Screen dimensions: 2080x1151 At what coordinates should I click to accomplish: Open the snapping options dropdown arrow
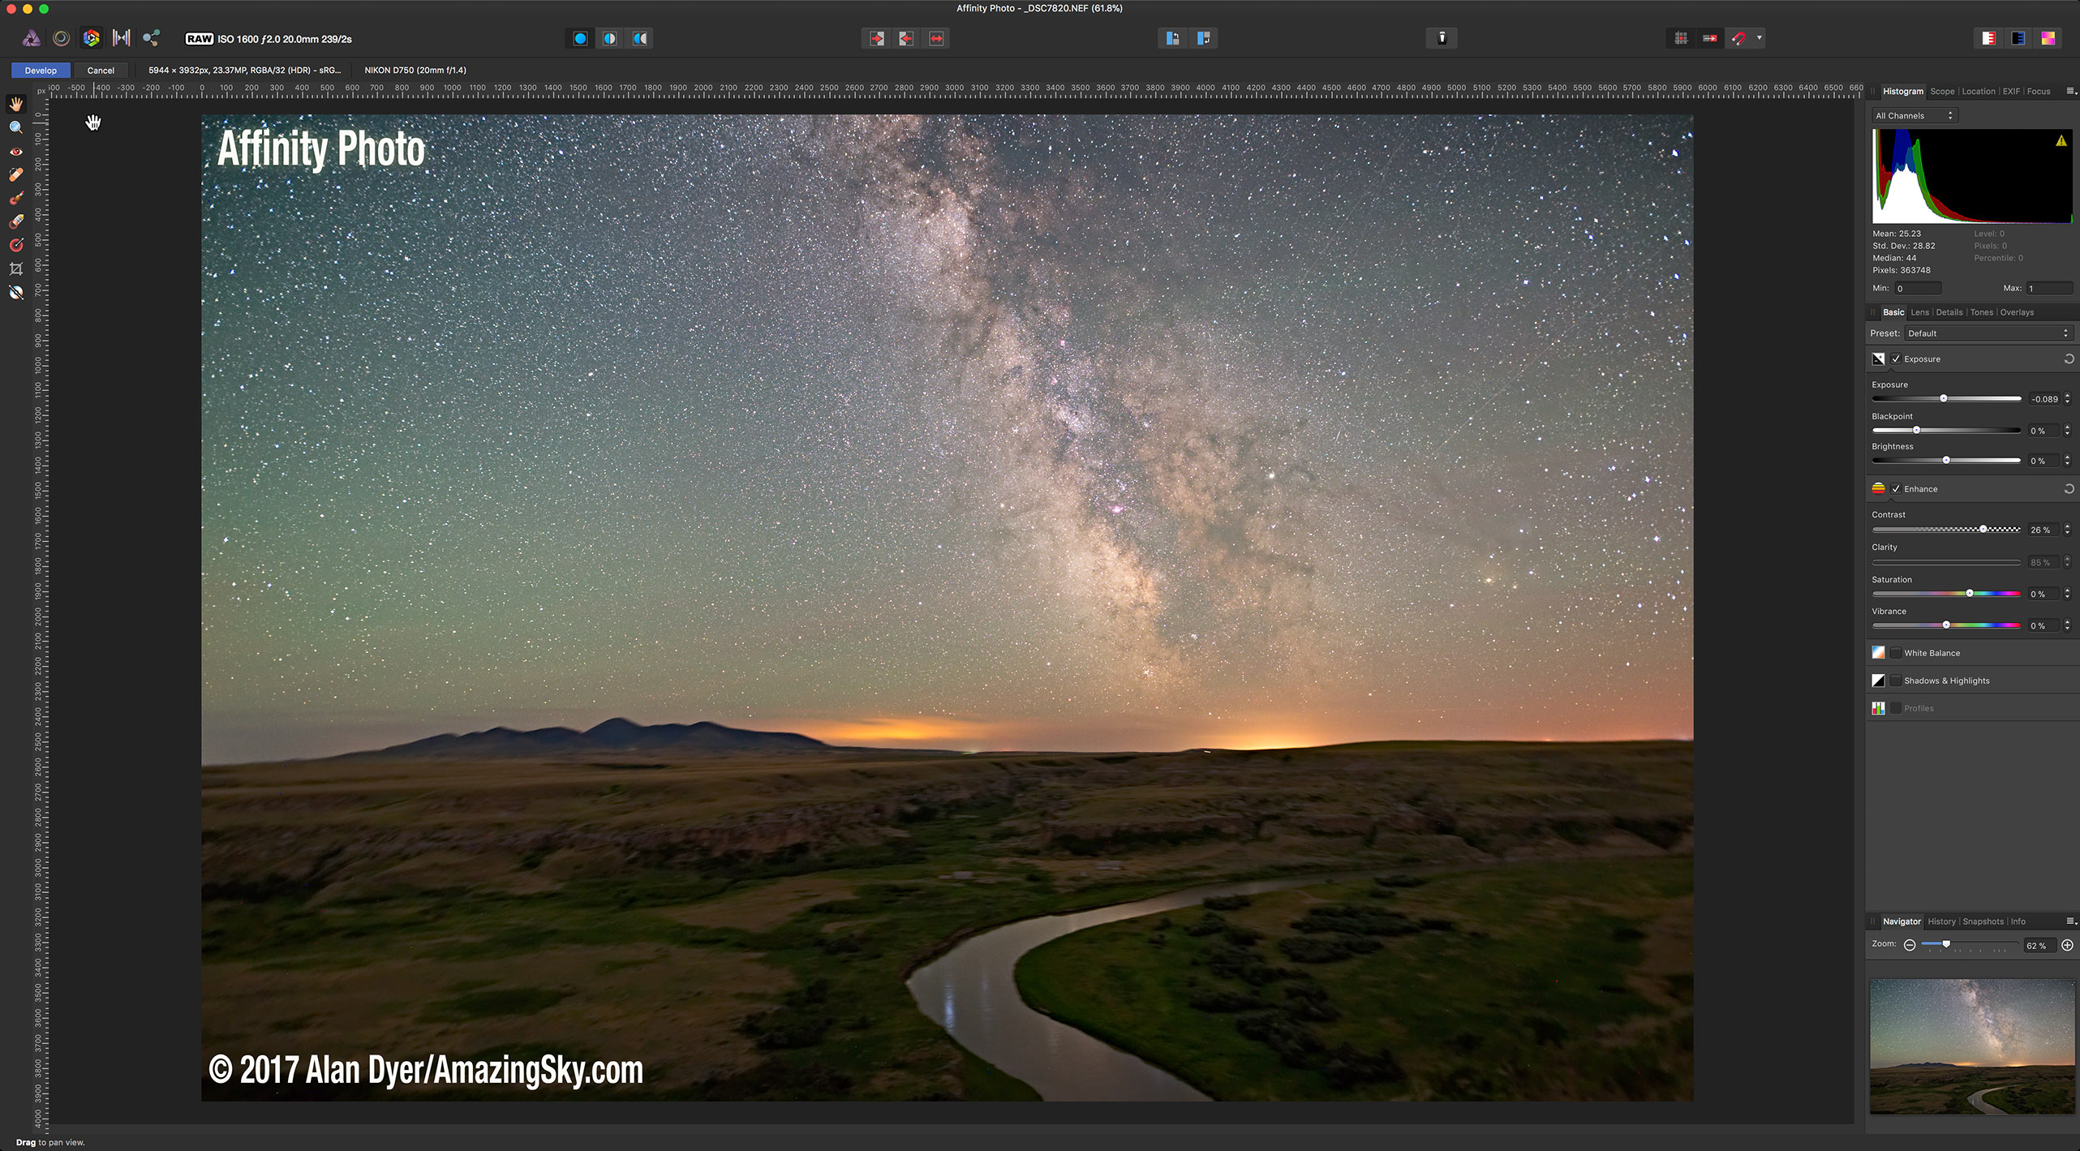(x=1759, y=38)
